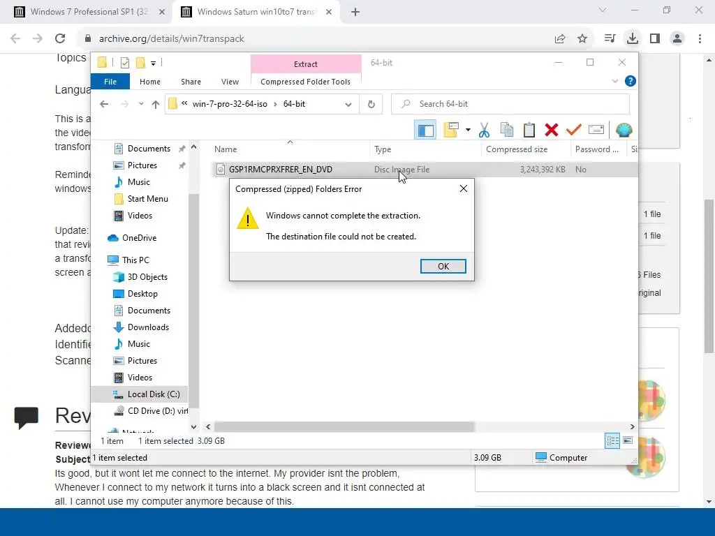This screenshot has height=536, width=715.
Task: Click Properties icon in Quick Access Toolbar
Action: point(124,63)
